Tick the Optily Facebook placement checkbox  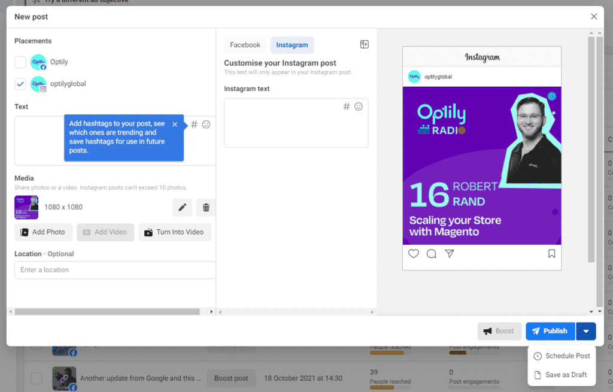(x=20, y=62)
